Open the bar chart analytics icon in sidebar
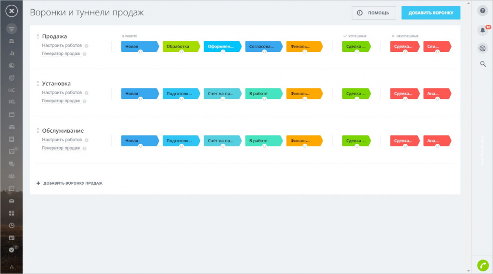This screenshot has height=274, width=493. click(12, 53)
